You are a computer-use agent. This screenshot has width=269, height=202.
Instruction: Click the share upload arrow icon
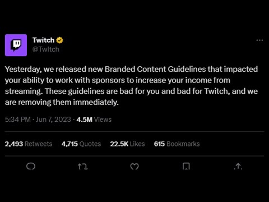[x=238, y=166]
